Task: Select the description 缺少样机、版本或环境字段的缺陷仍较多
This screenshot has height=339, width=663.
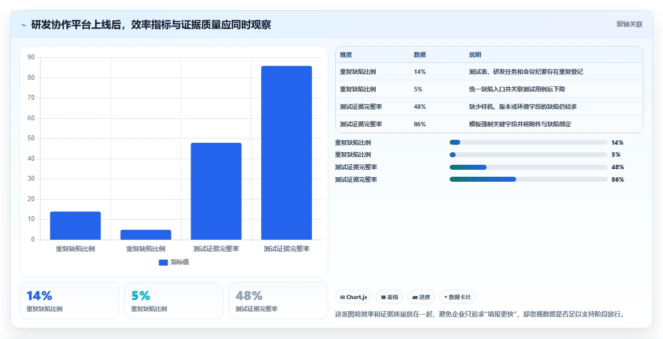Action: click(x=523, y=107)
